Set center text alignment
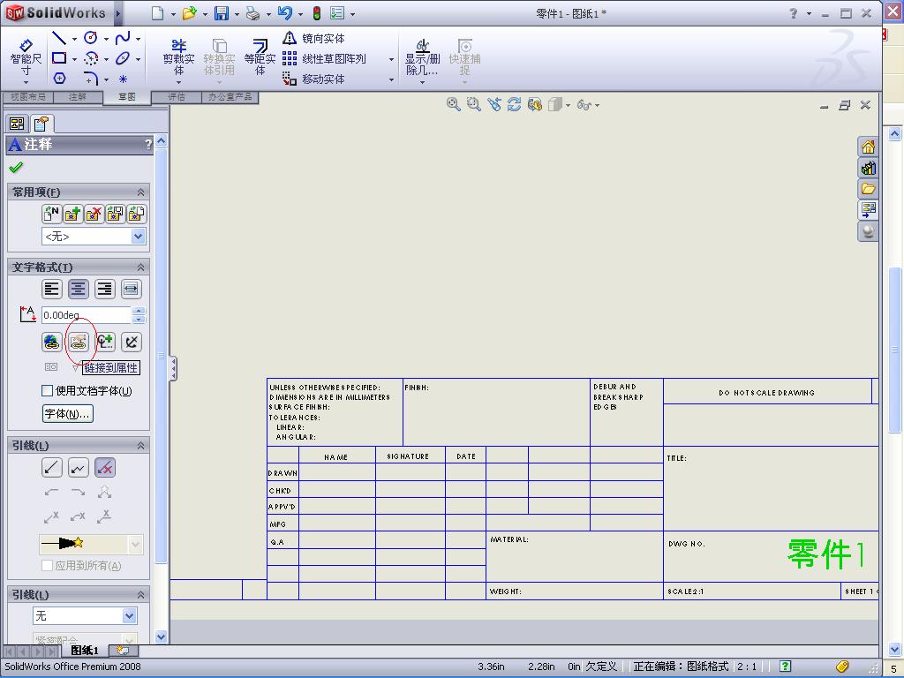The width and height of the screenshot is (904, 678). pos(79,289)
